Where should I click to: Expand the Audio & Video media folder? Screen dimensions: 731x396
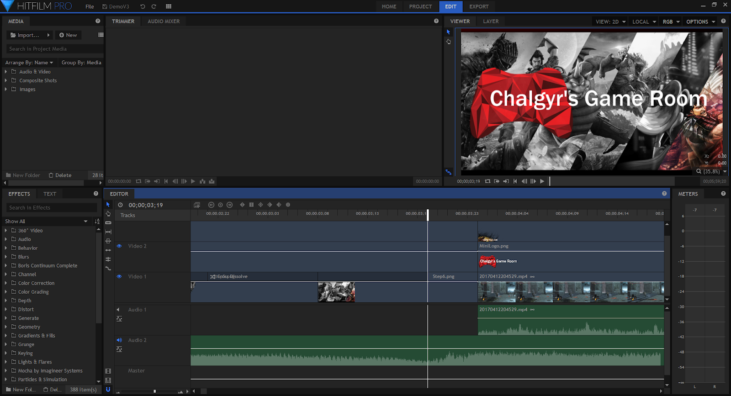click(5, 72)
